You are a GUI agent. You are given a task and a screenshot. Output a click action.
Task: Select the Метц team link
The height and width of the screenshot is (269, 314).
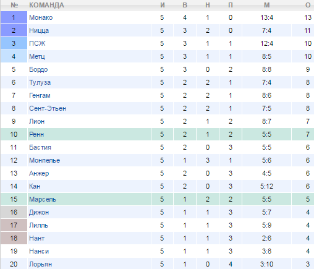pos(37,56)
